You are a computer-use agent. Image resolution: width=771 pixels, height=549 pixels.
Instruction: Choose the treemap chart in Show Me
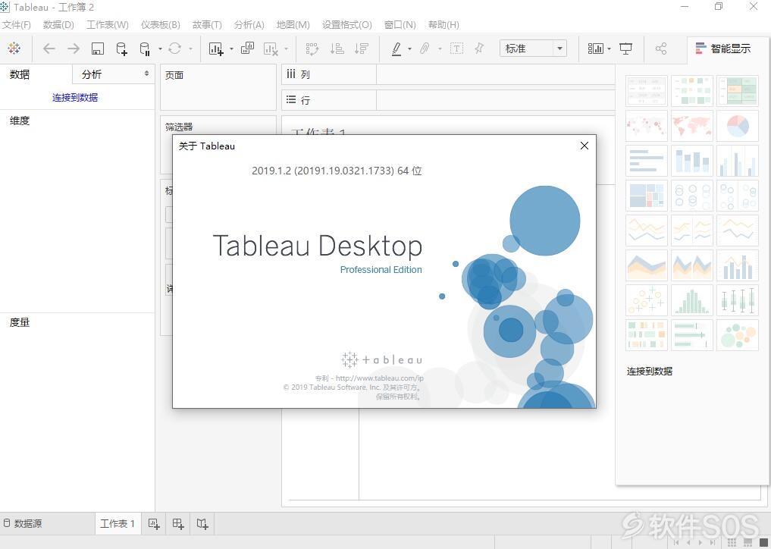pyautogui.click(x=647, y=196)
